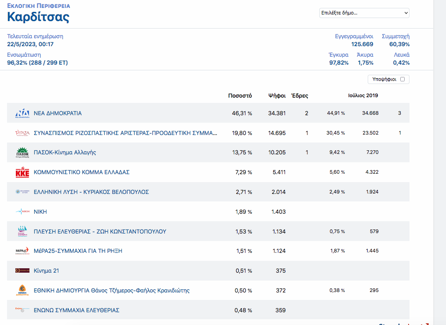Open the ΠΑΣΟΚ-Κίνημα Αλλαγής link

(x=65, y=153)
